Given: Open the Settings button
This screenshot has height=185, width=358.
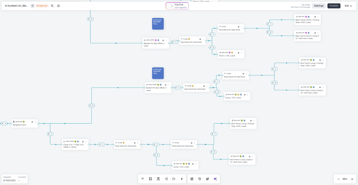Looking at the screenshot, I should point(319,6).
